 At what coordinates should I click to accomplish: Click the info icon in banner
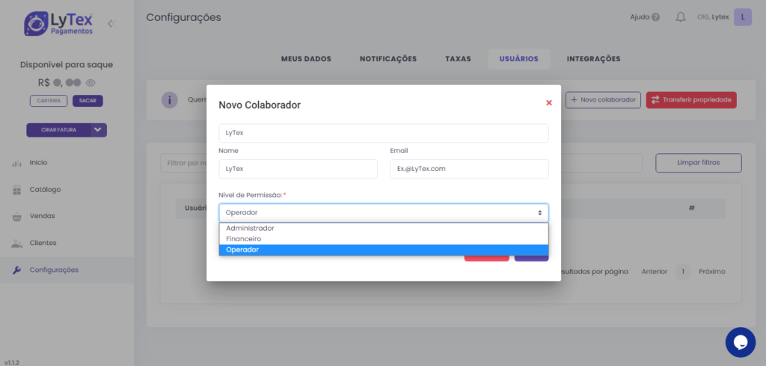coord(170,100)
